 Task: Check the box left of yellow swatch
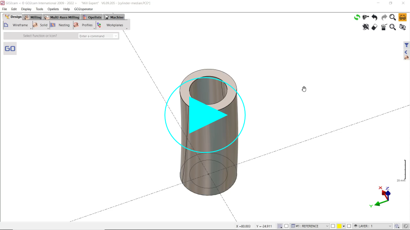[x=333, y=226]
